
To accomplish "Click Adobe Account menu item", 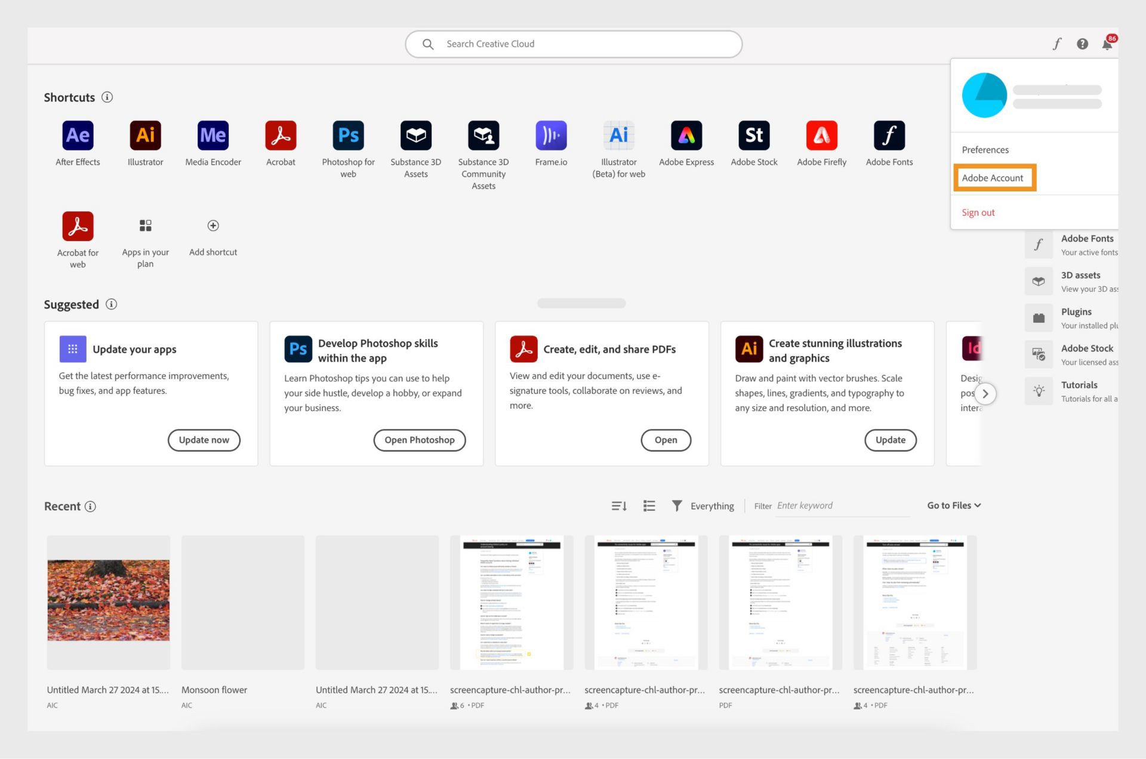I will click(x=994, y=177).
